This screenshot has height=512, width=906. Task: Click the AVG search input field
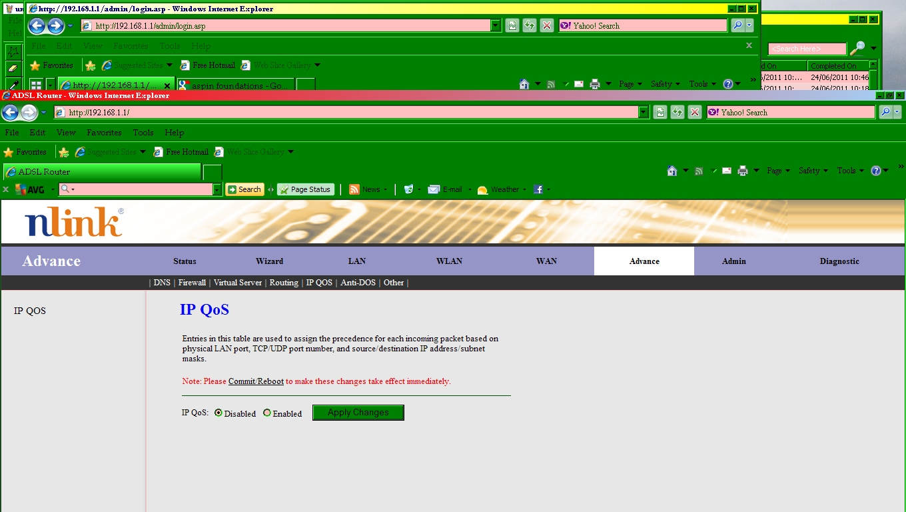(141, 189)
